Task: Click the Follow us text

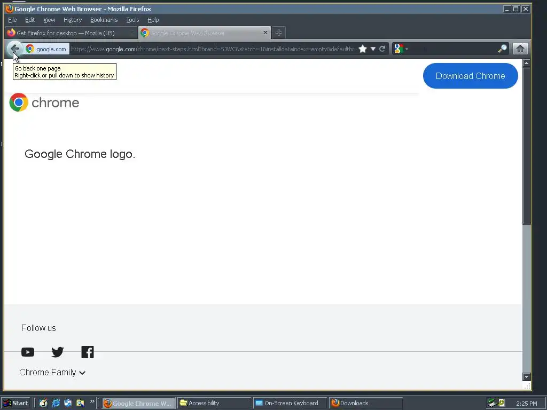Action: tap(38, 328)
